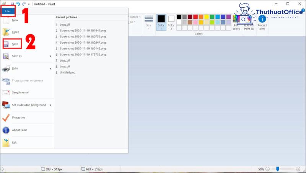Expand the Set as desktop background submenu

[50, 105]
